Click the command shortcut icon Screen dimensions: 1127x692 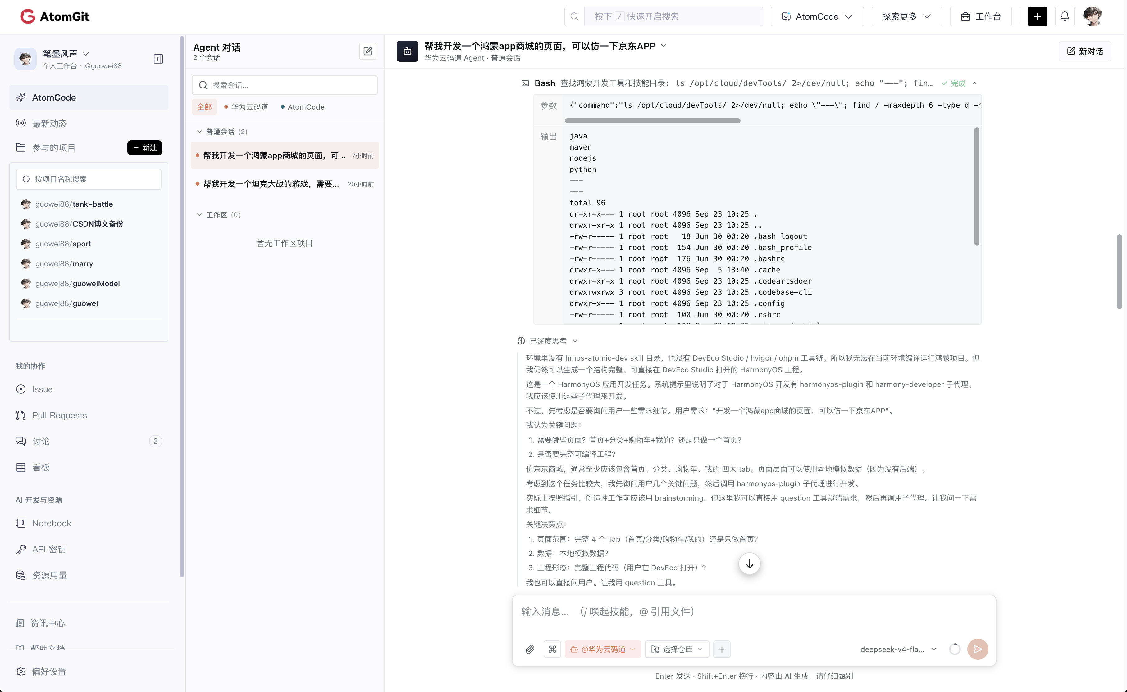point(552,649)
